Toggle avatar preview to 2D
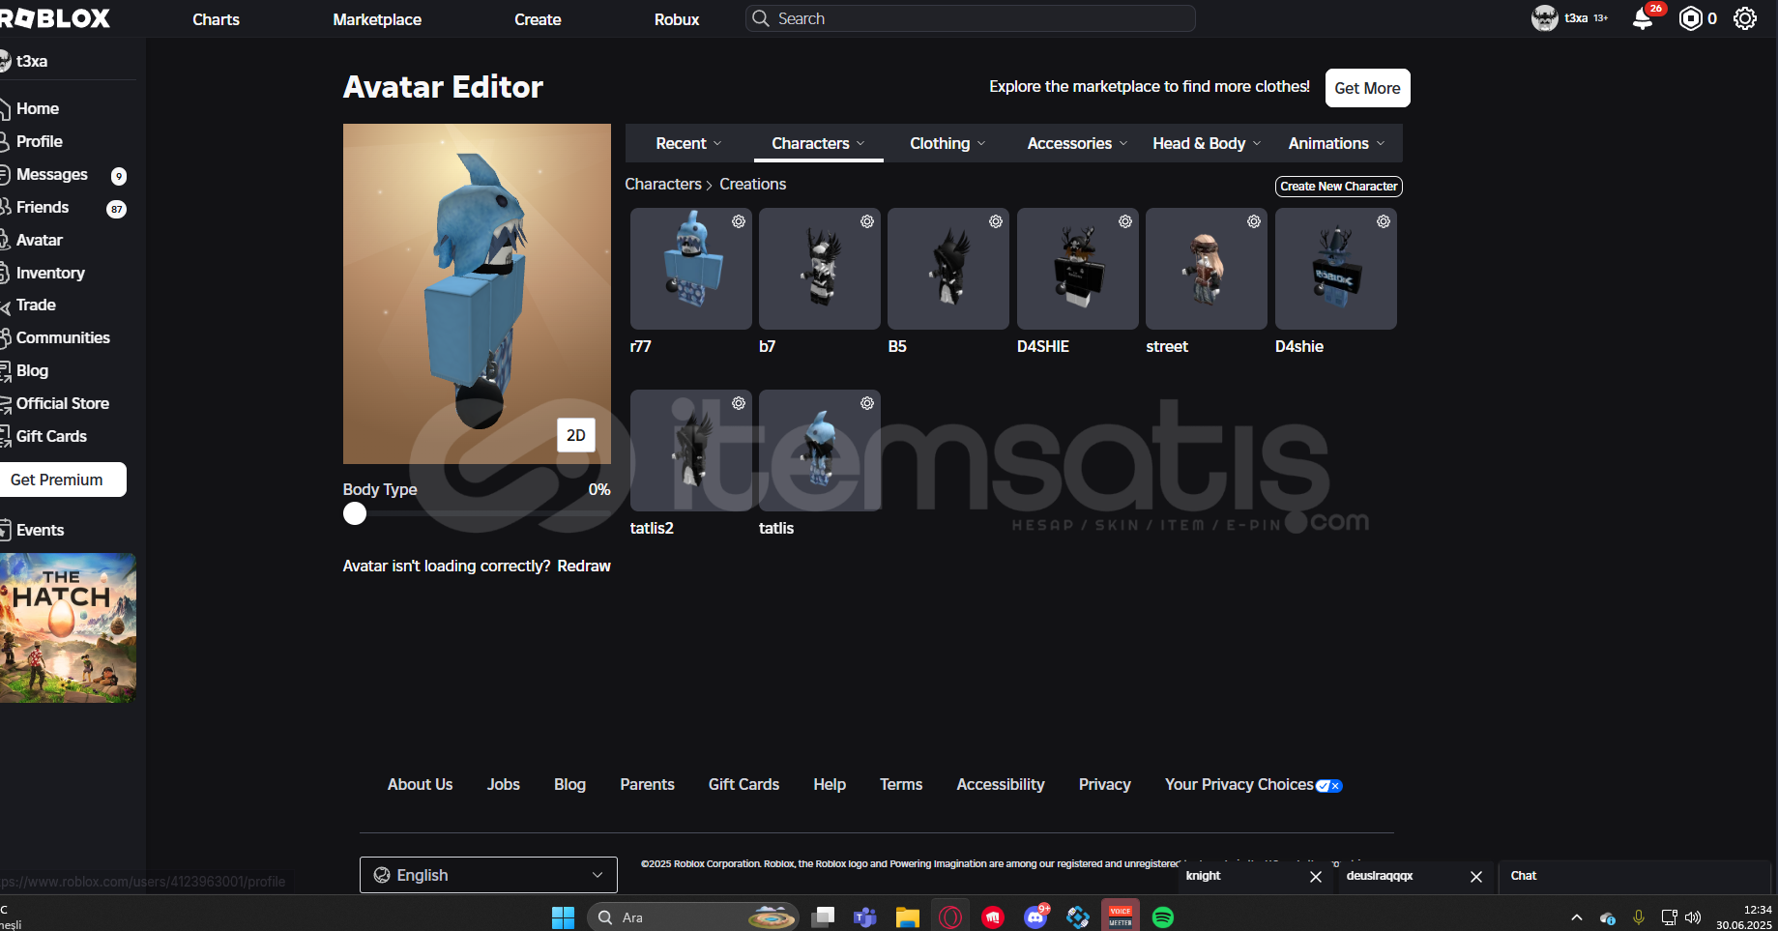This screenshot has height=931, width=1778. [x=576, y=435]
